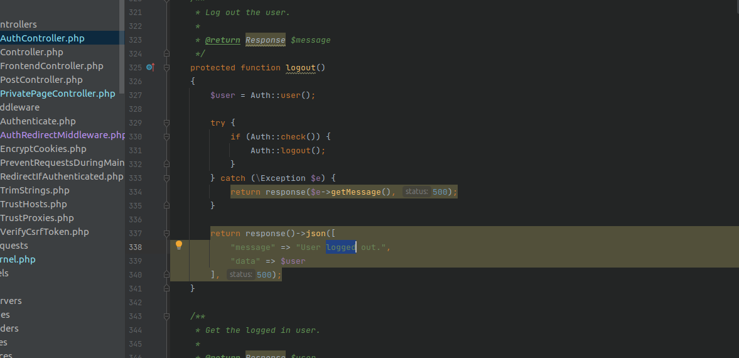
Task: Click the protected keyword on line 325
Action: coord(213,67)
